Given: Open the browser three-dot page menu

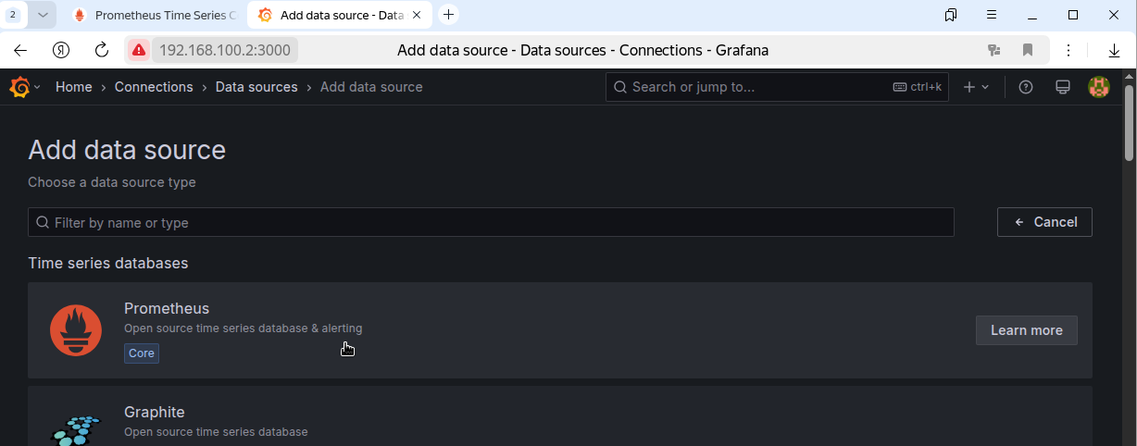Looking at the screenshot, I should tap(1068, 50).
